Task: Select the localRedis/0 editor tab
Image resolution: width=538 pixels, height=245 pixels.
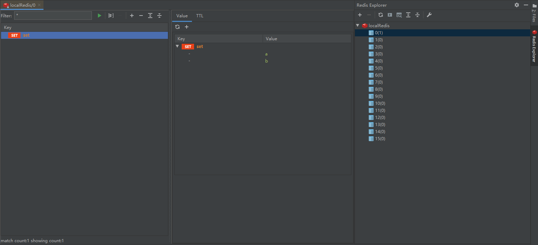Action: (22, 5)
